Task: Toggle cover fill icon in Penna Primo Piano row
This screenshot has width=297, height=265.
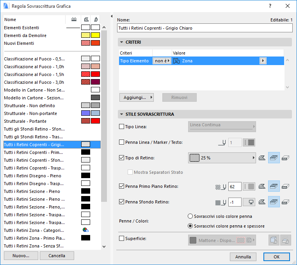Action: [274, 186]
